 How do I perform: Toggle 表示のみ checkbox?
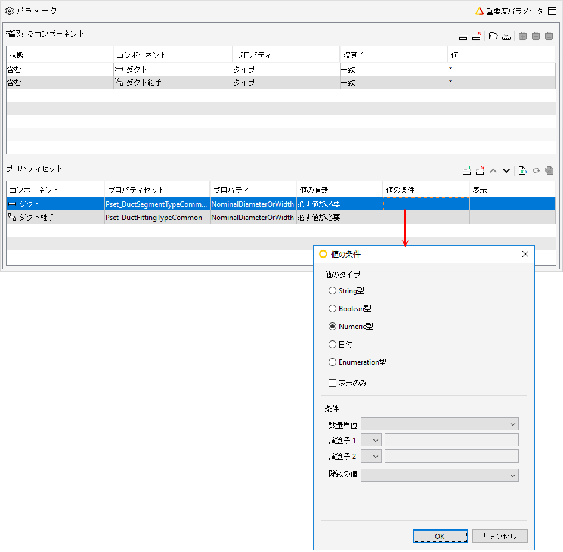(332, 383)
